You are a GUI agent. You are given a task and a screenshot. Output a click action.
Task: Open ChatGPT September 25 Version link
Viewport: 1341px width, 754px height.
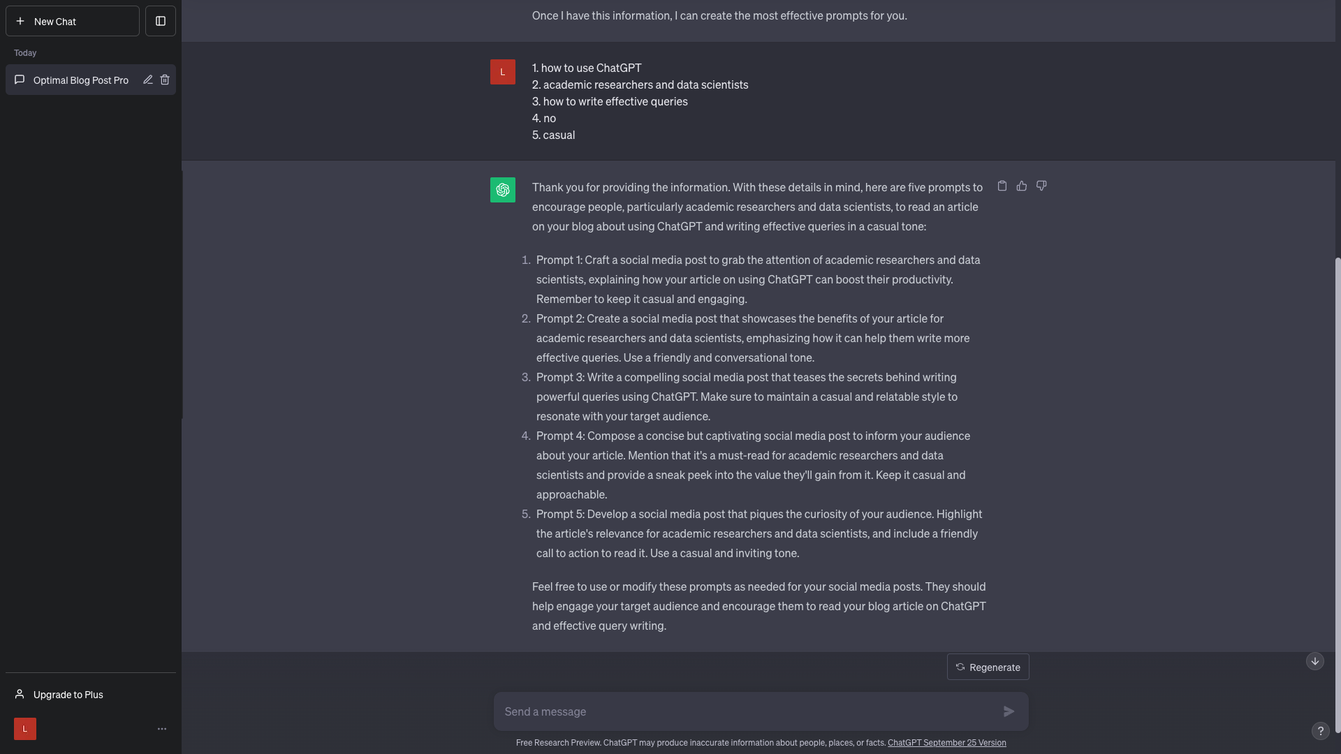coord(947,743)
